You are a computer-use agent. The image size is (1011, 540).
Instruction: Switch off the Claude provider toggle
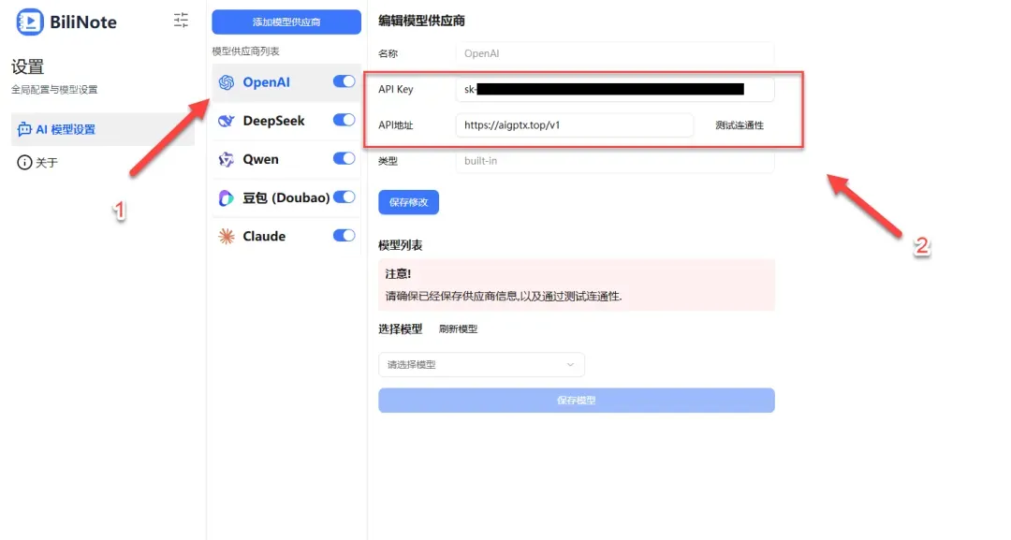(344, 236)
